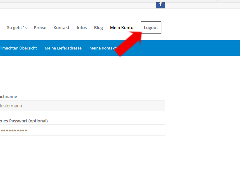Image resolution: width=240 pixels, height=180 pixels.
Task: Go to the Preise page
Action: 40,28
